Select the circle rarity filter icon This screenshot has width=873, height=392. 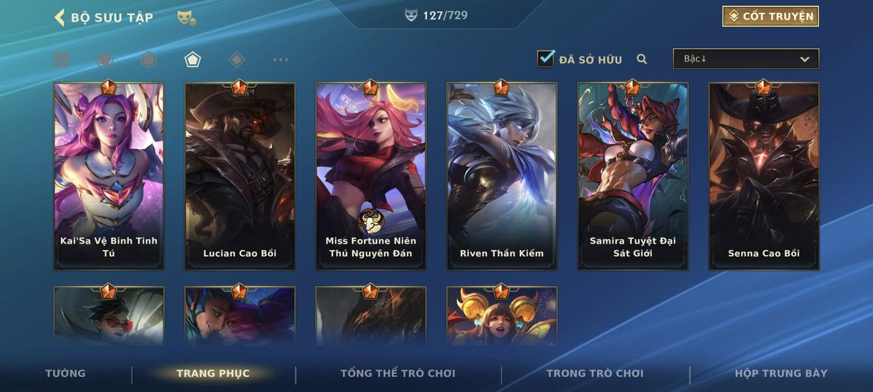(x=104, y=59)
